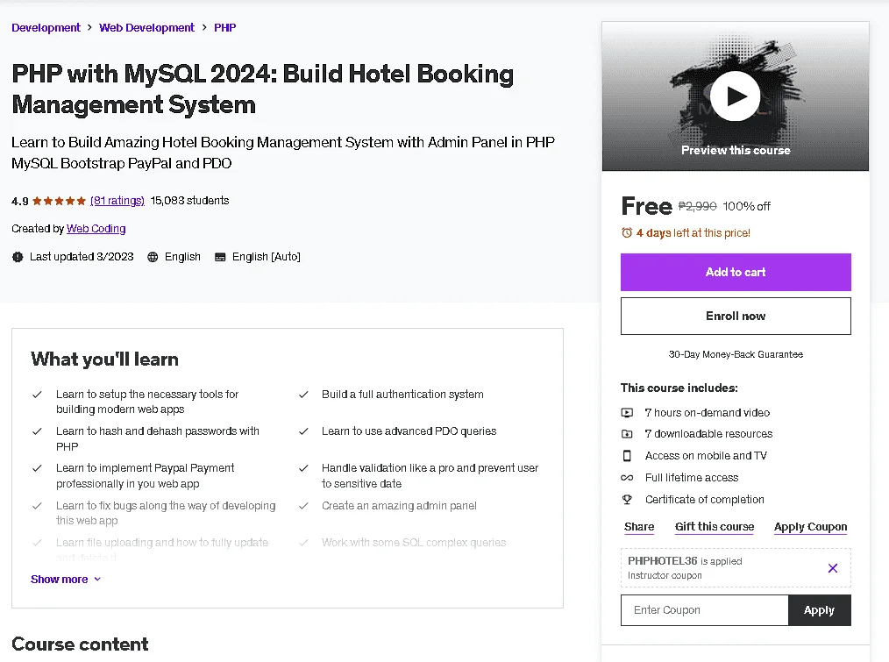This screenshot has width=889, height=662.
Task: Open the Web Coding instructor profile
Action: (96, 229)
